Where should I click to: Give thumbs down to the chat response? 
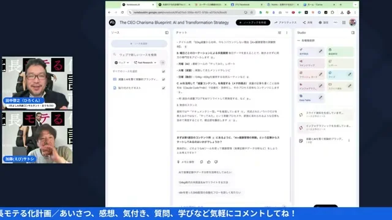(x=216, y=162)
